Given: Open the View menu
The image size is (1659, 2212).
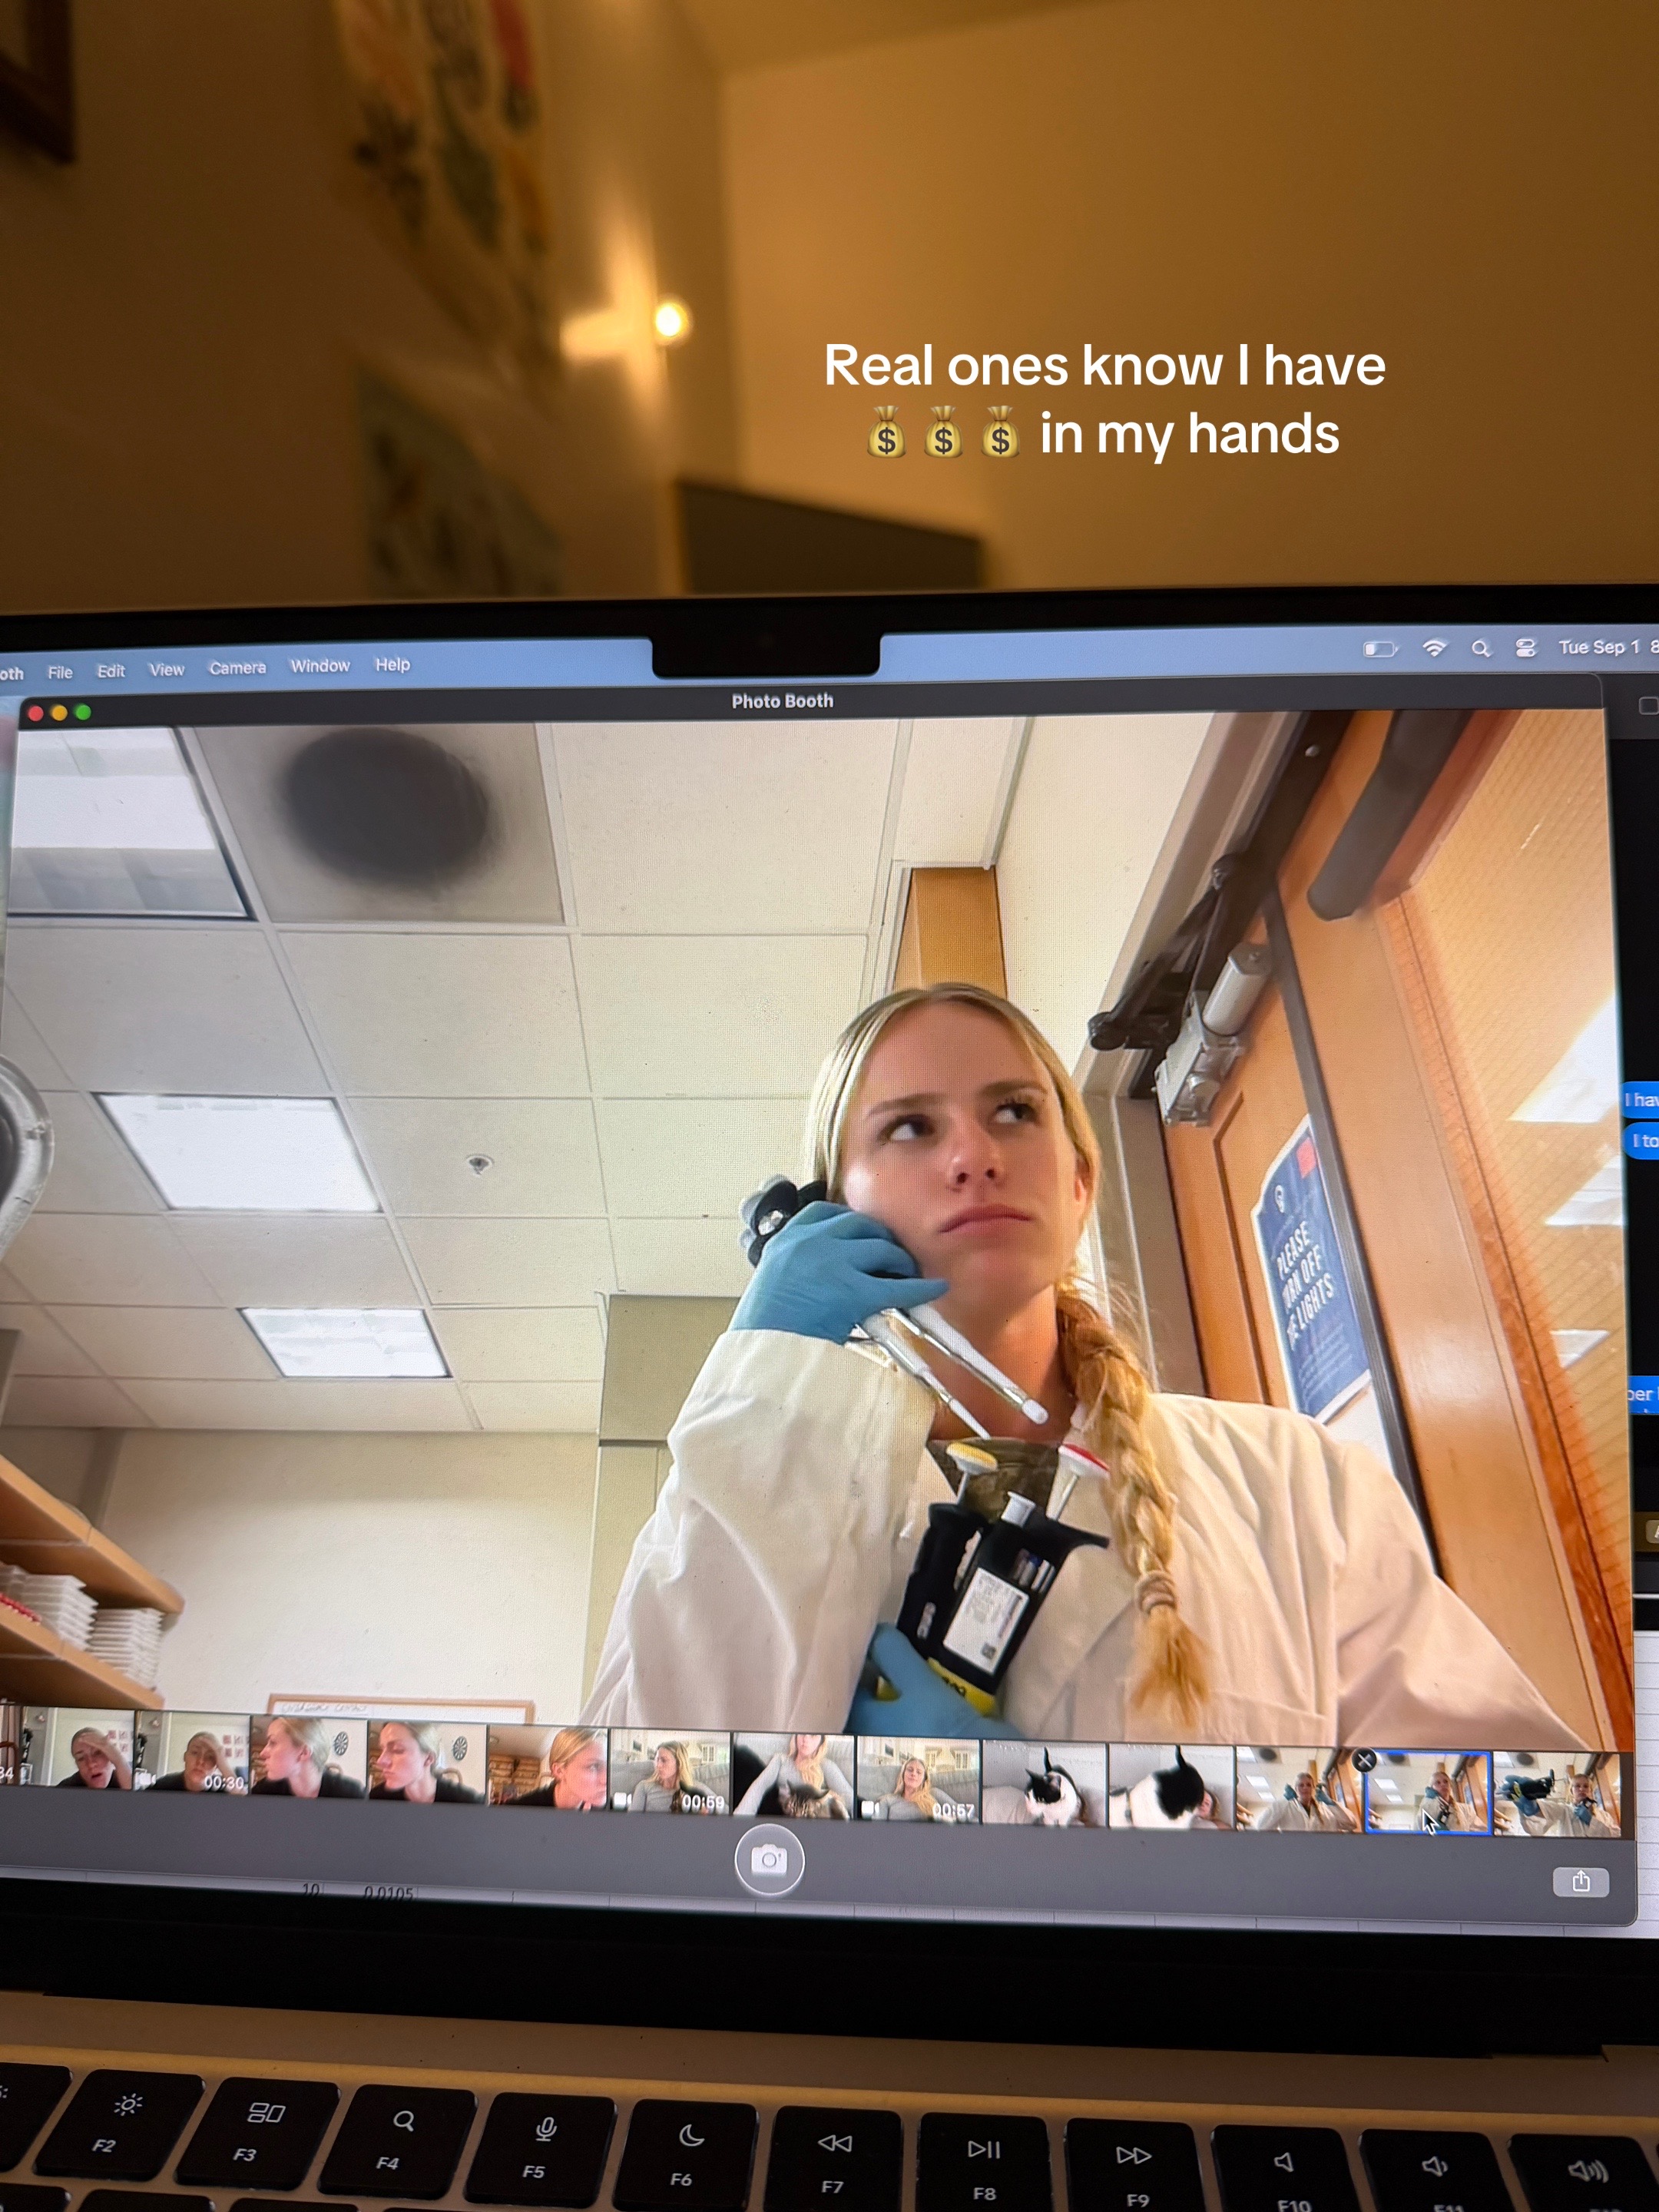Looking at the screenshot, I should click(x=167, y=669).
